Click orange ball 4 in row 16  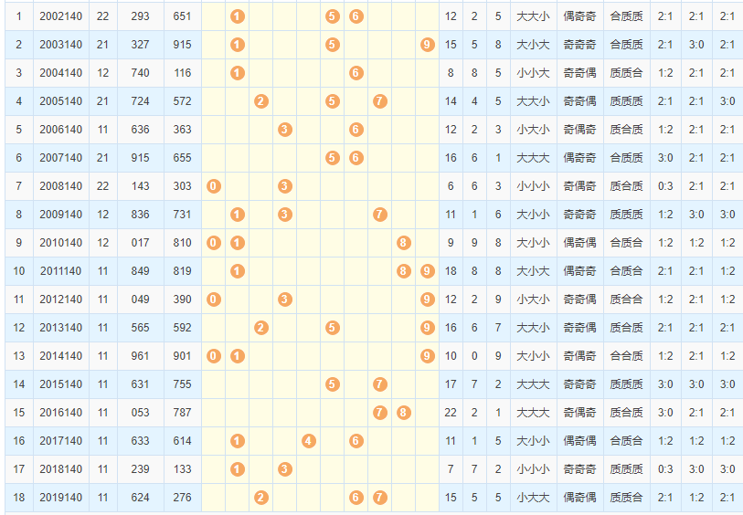(309, 441)
